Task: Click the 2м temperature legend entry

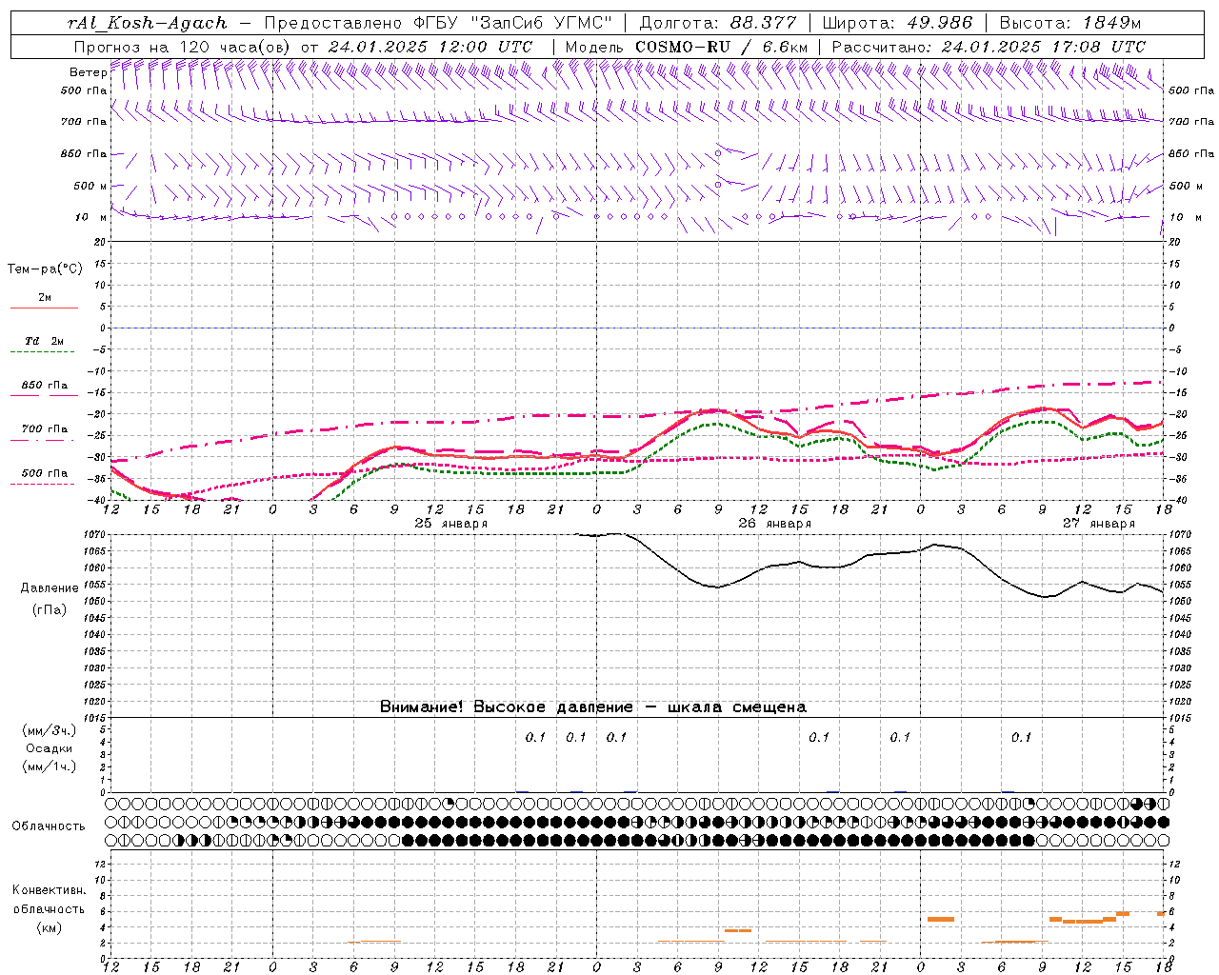Action: click(x=45, y=298)
